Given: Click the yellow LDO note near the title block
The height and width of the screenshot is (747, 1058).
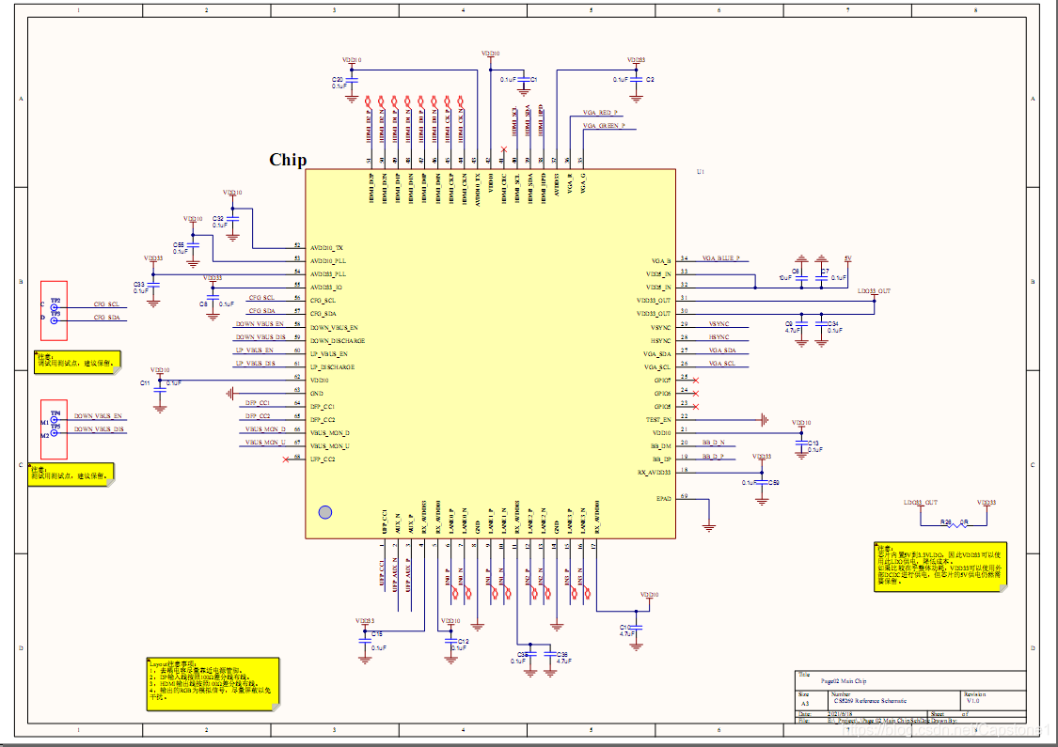Looking at the screenshot, I should point(940,567).
